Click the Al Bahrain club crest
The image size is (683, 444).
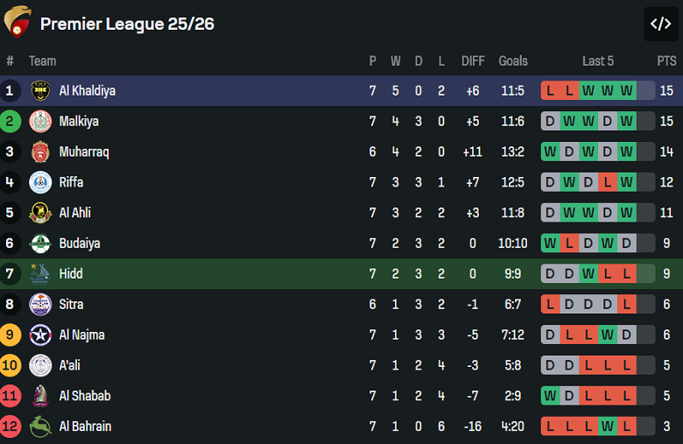[40, 426]
